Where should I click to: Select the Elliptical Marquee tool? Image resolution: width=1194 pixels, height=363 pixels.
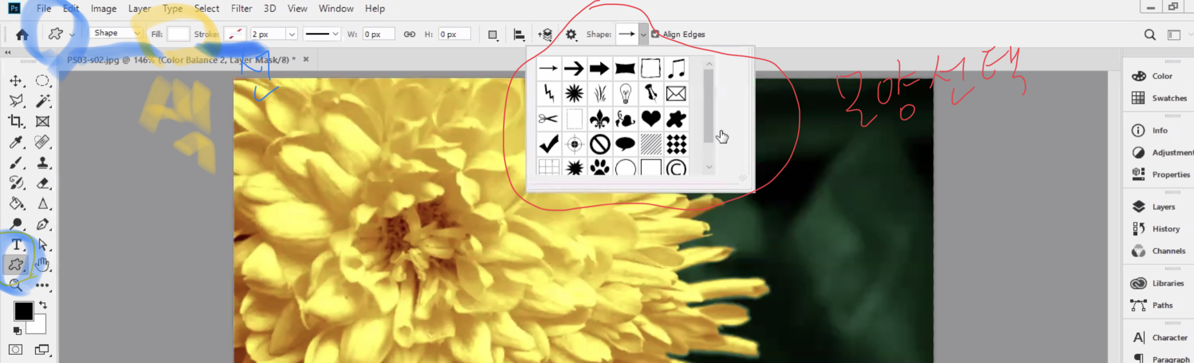point(42,81)
